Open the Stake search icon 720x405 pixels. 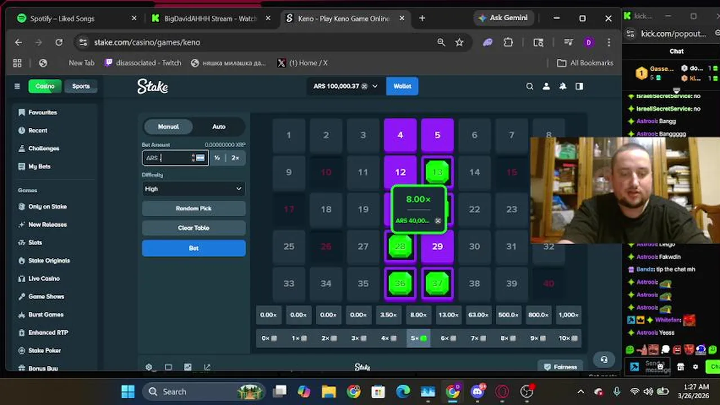point(530,86)
